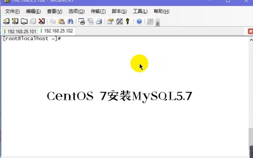This screenshot has height=158, width=253.
Task: Click the grayed Reconnect icon
Action: (33, 21)
